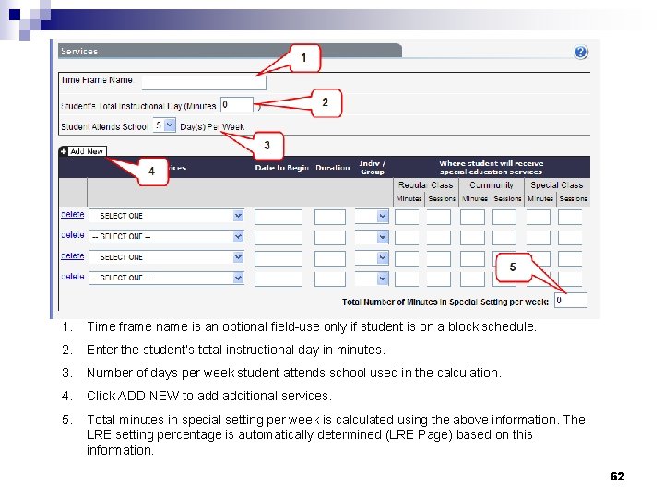Open third row SELECT ONE service dropdown

[167, 257]
